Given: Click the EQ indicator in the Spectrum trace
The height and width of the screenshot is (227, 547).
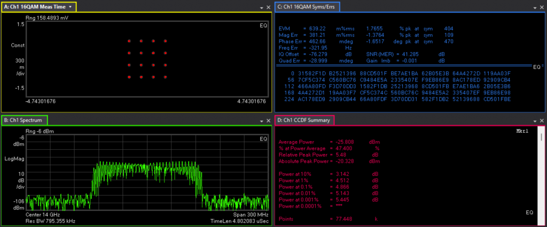Looking at the screenshot, I should (263, 139).
